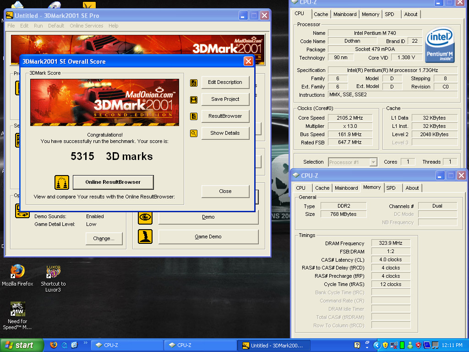Open the Online Services menu

87,26
